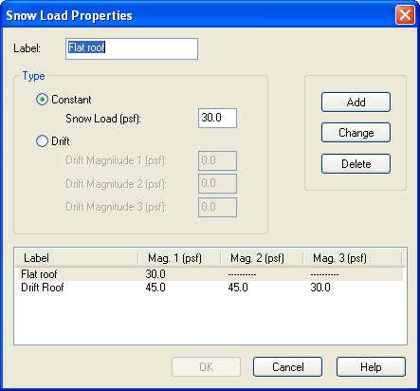
Task: Click the Delete button
Action: [356, 164]
